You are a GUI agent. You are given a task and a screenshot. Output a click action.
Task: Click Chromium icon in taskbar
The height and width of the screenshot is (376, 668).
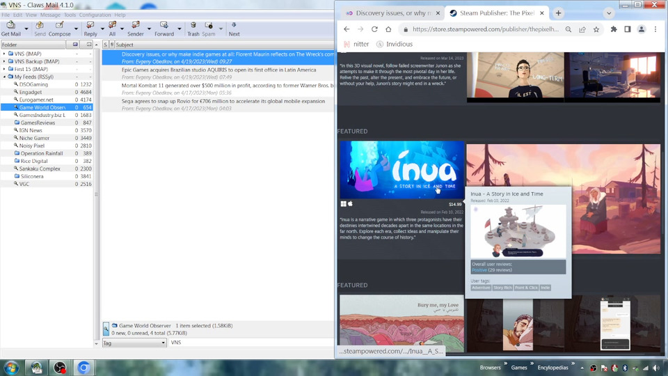(83, 368)
